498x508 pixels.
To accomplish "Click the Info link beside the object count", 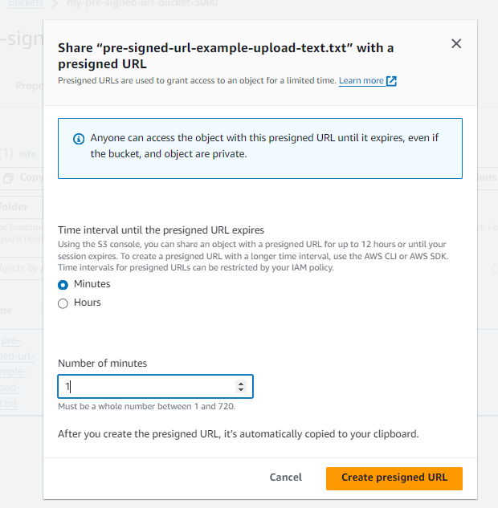I will (27, 154).
